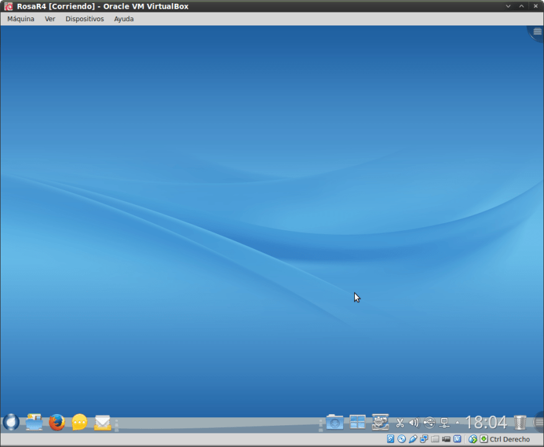This screenshot has width=544, height=447.
Task: Launch Firefox browser from the panel
Action: click(57, 423)
